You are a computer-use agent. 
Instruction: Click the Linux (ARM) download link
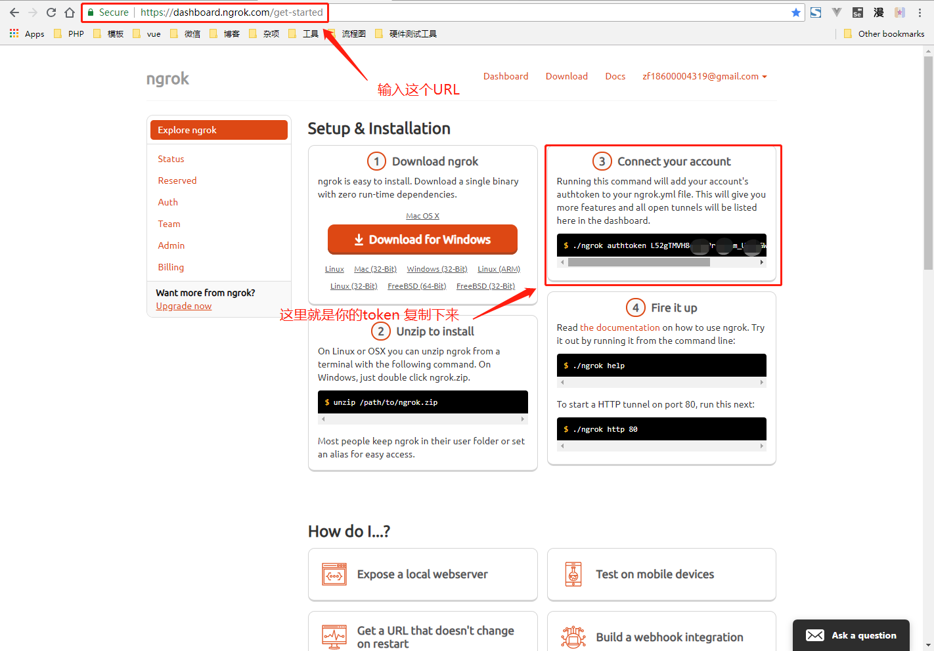coord(499,269)
